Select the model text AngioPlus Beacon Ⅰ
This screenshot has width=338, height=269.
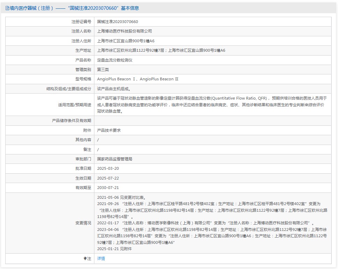click(x=116, y=79)
